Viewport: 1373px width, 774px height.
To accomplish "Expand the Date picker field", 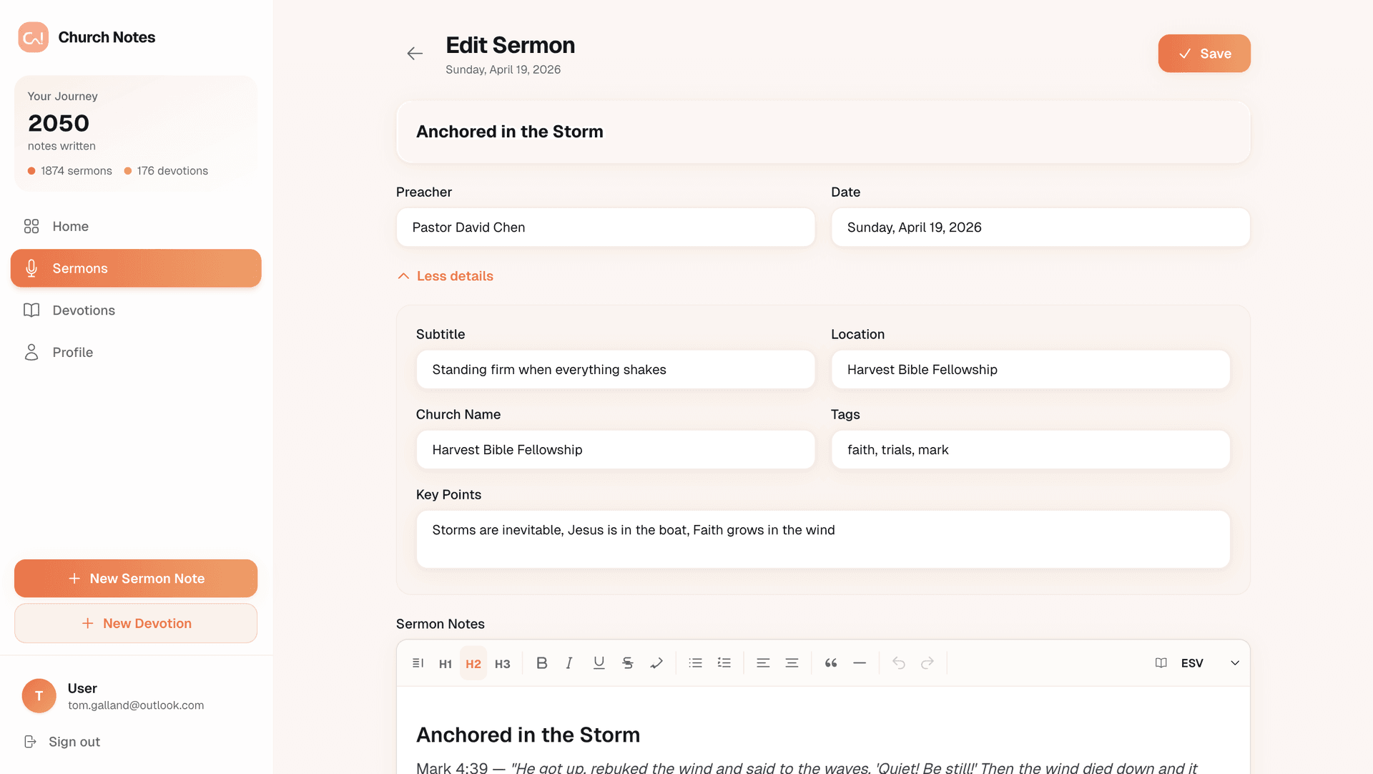I will [x=1040, y=227].
